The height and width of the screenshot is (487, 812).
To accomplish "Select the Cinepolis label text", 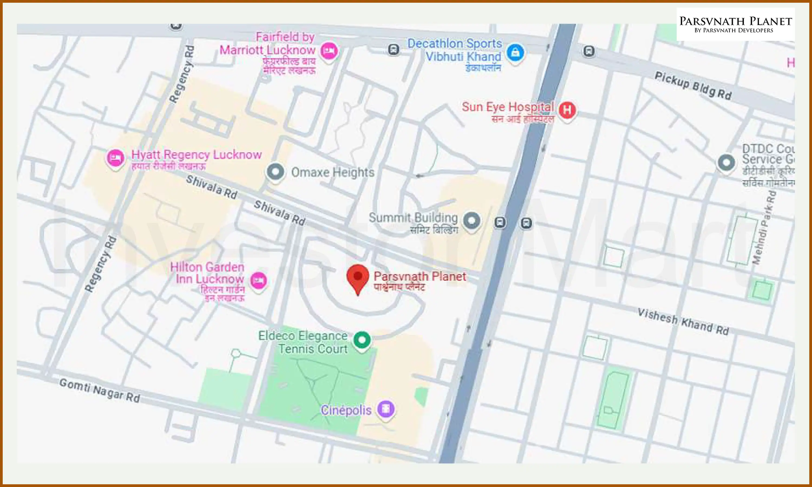I will [x=346, y=410].
